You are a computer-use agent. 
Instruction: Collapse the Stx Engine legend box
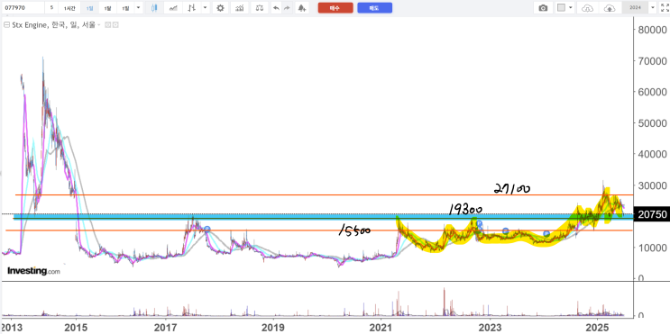coord(6,25)
